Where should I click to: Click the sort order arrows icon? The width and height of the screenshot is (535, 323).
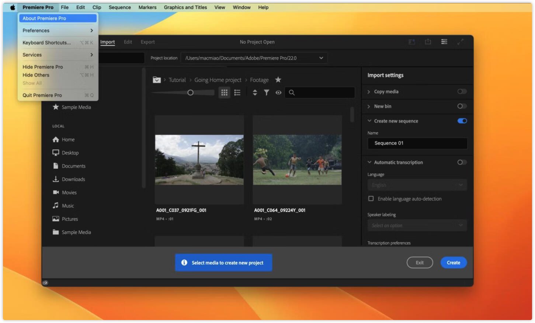(255, 93)
